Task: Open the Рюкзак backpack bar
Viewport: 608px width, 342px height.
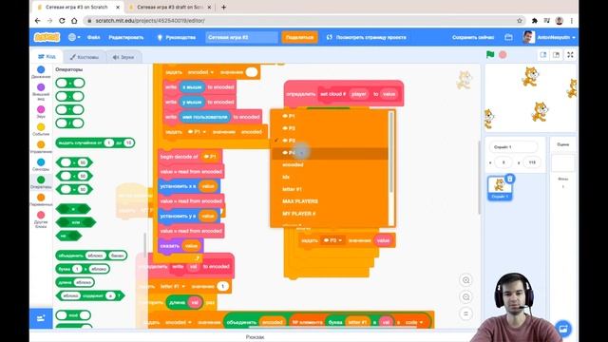Action: point(256,337)
